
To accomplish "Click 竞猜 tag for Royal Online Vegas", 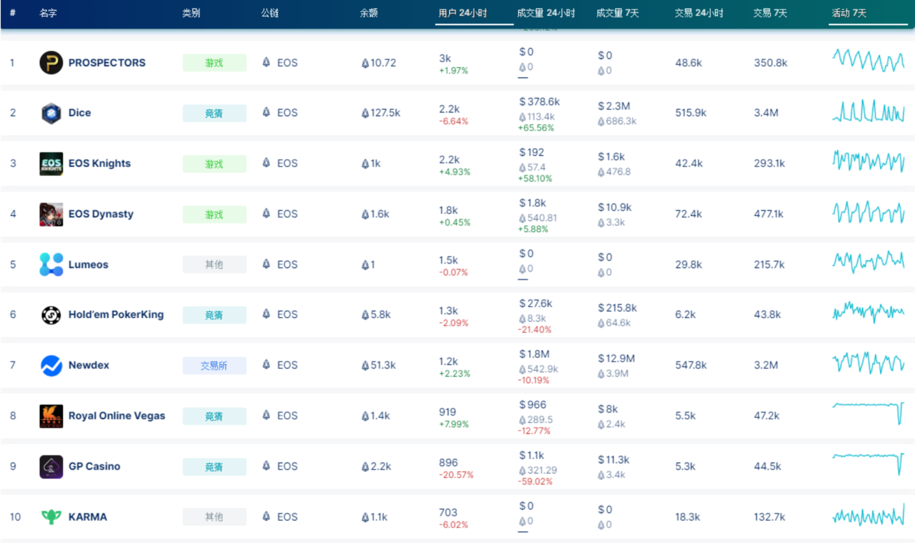I will coord(215,416).
